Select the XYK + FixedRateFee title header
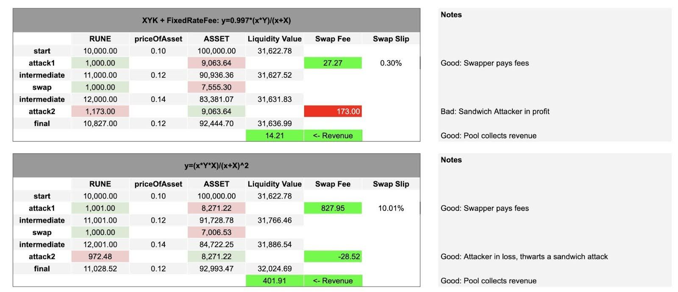This screenshot has height=292, width=678. (x=217, y=20)
